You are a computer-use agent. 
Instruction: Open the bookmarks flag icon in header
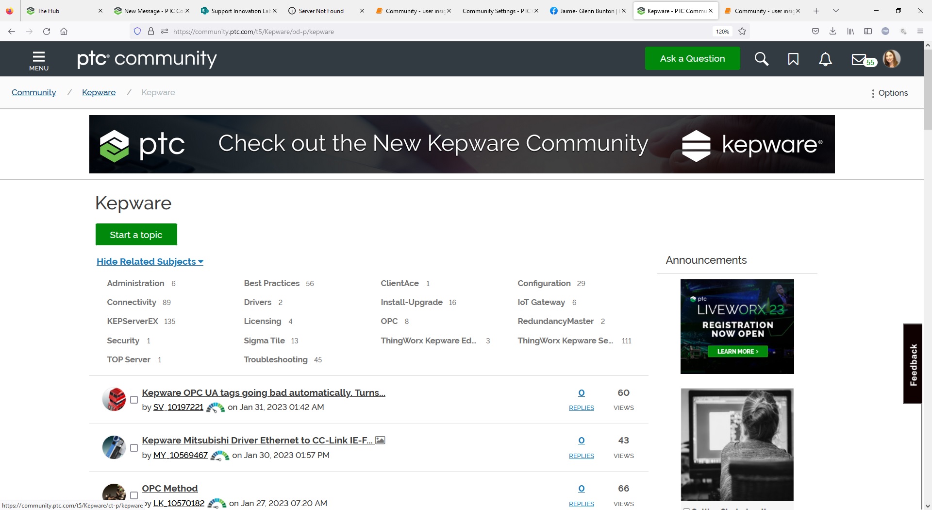[793, 59]
